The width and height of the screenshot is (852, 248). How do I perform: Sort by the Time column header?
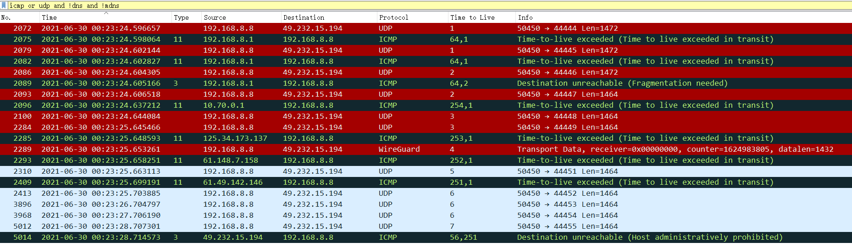pos(105,17)
